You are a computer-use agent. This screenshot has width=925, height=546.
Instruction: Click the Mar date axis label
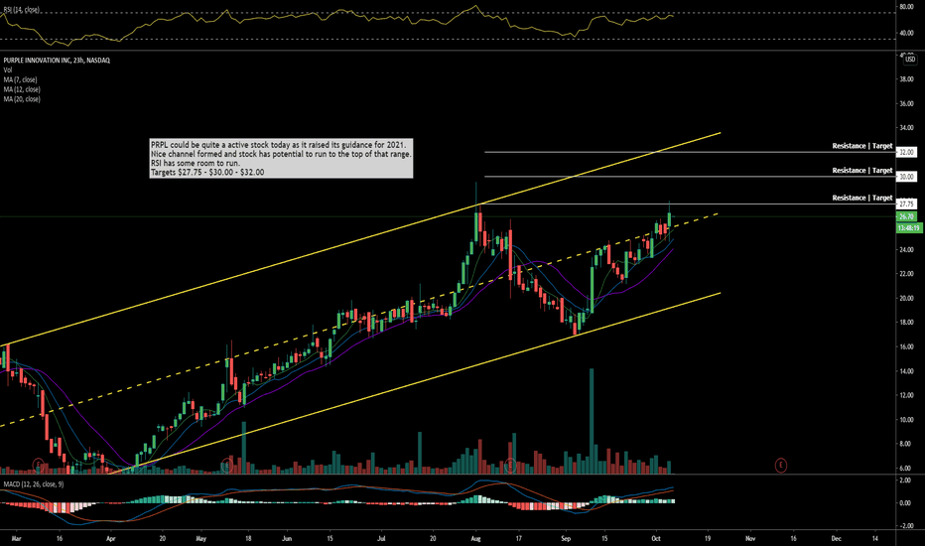click(x=17, y=538)
